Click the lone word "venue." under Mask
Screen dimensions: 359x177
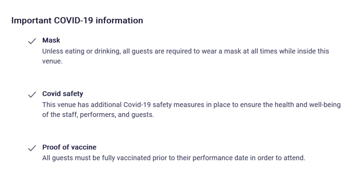52,61
